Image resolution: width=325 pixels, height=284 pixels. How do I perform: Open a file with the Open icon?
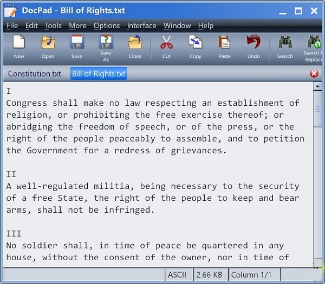click(48, 45)
